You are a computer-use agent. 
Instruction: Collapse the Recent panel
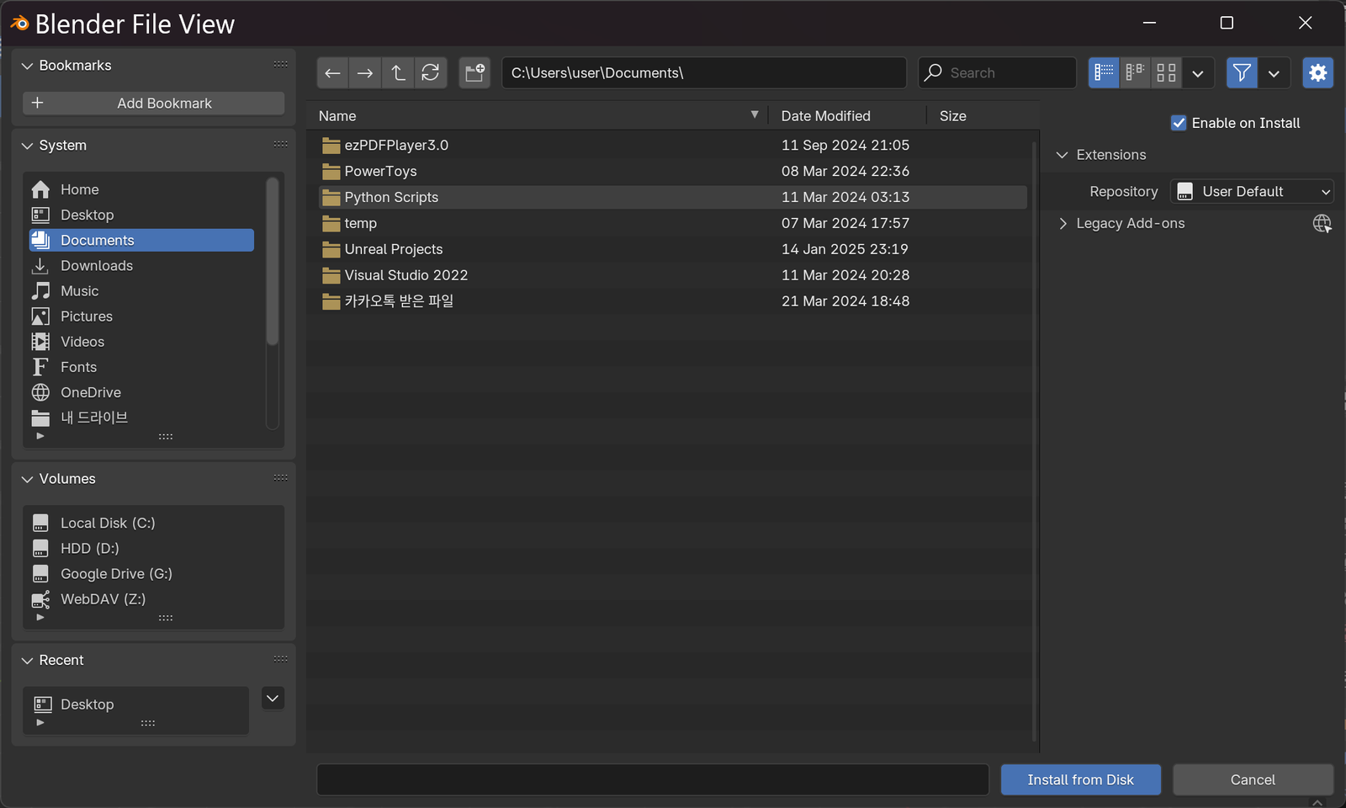[x=27, y=661]
